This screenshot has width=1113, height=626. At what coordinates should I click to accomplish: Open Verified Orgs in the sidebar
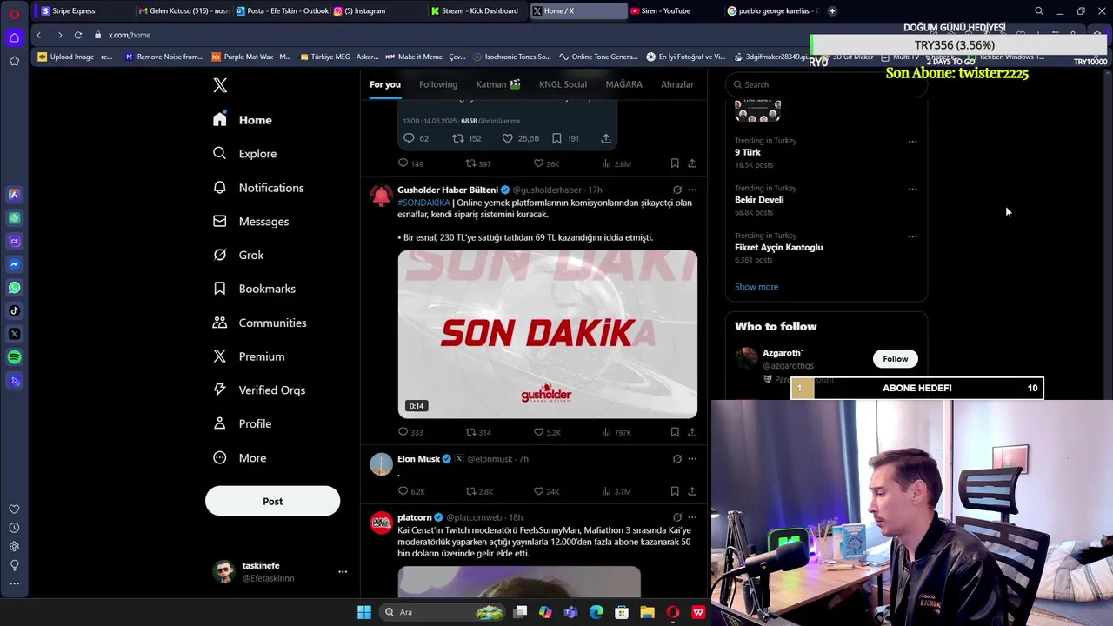tap(259, 390)
